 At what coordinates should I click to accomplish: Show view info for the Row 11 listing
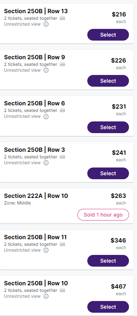coord(46,250)
